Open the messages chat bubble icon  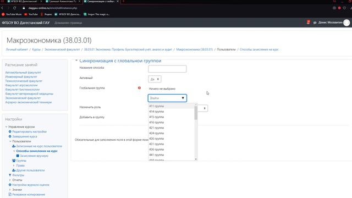point(315,23)
